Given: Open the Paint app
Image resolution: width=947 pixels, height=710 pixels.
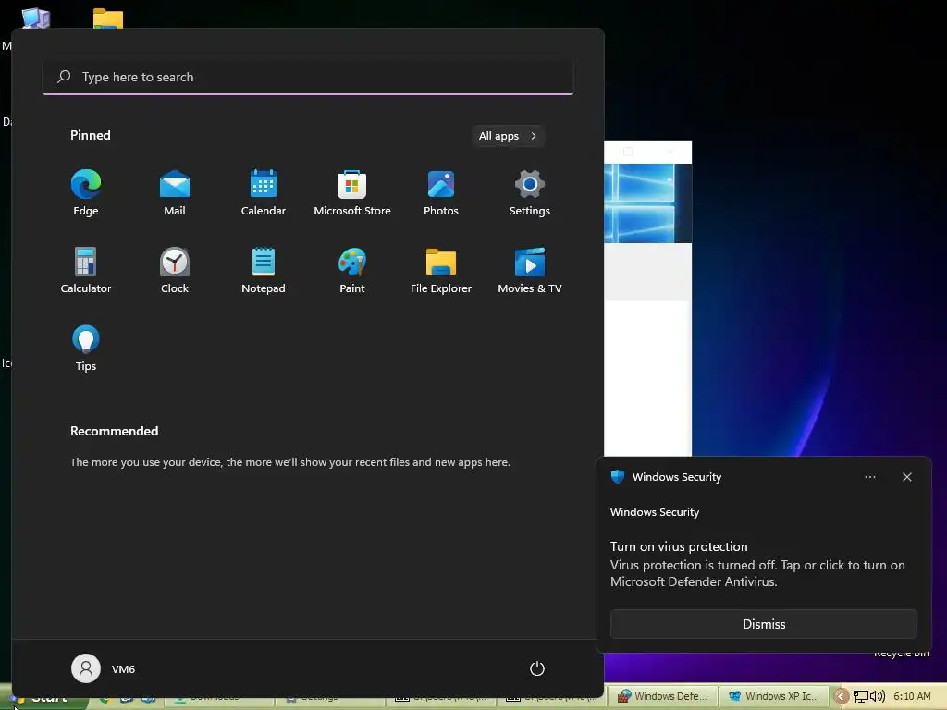Looking at the screenshot, I should (352, 271).
